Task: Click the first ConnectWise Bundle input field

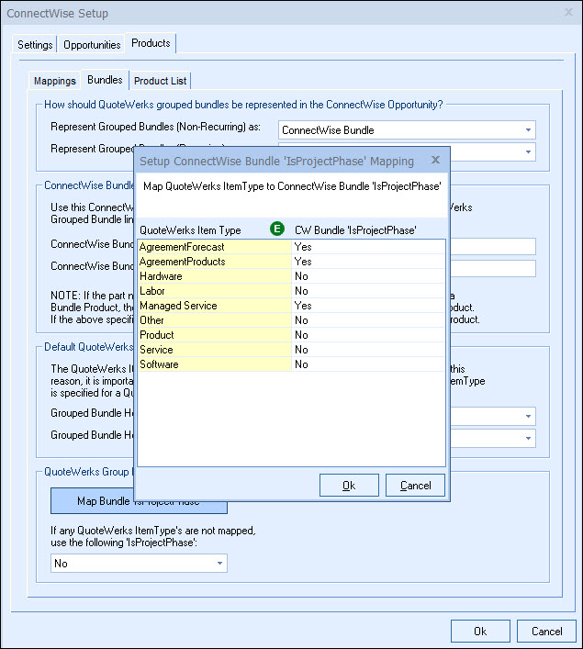Action: [493, 246]
